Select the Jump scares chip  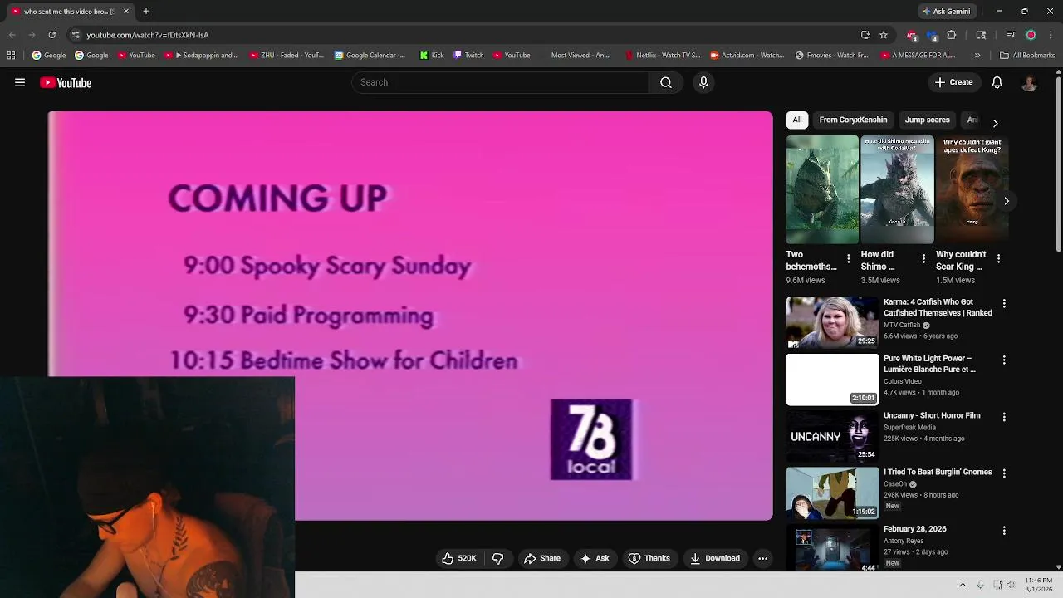point(927,120)
